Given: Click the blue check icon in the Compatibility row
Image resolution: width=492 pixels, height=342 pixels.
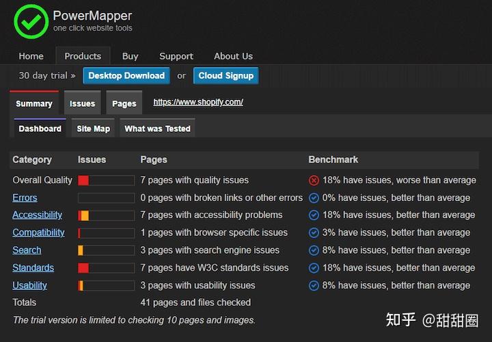Looking at the screenshot, I should point(314,233).
